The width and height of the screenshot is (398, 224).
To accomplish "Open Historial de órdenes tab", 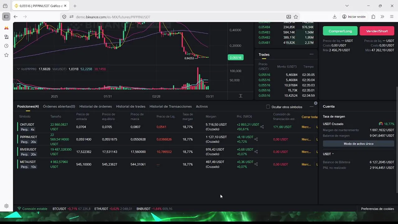I will (95, 106).
